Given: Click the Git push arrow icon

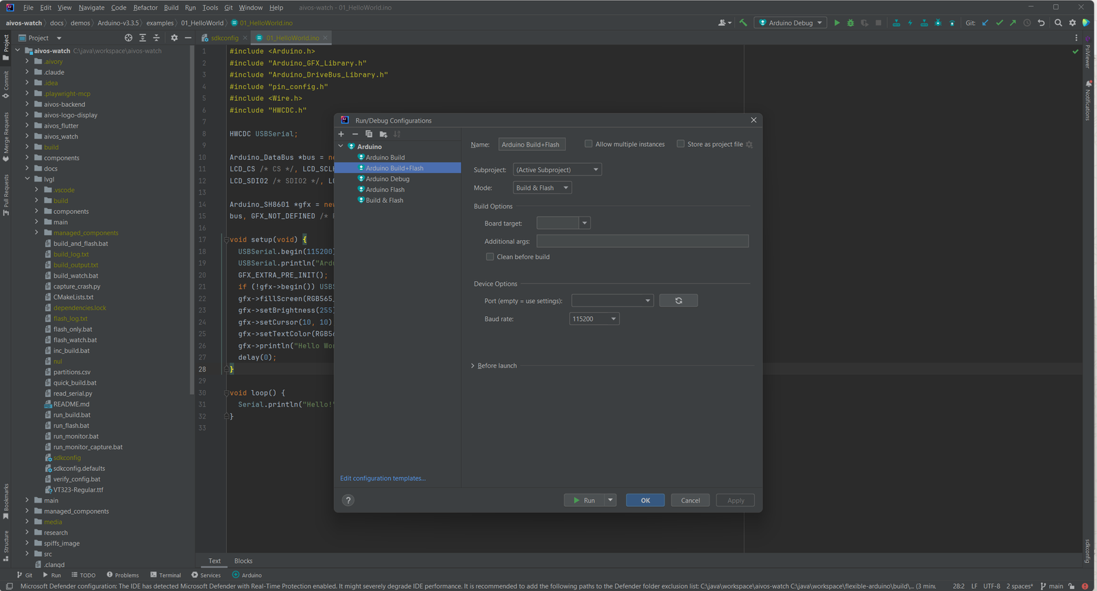Looking at the screenshot, I should pos(1013,23).
